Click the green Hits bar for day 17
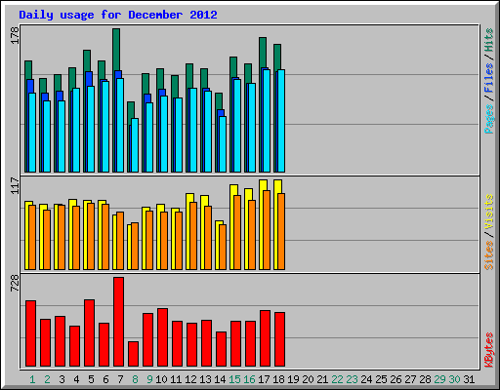The image size is (500, 390). [263, 52]
